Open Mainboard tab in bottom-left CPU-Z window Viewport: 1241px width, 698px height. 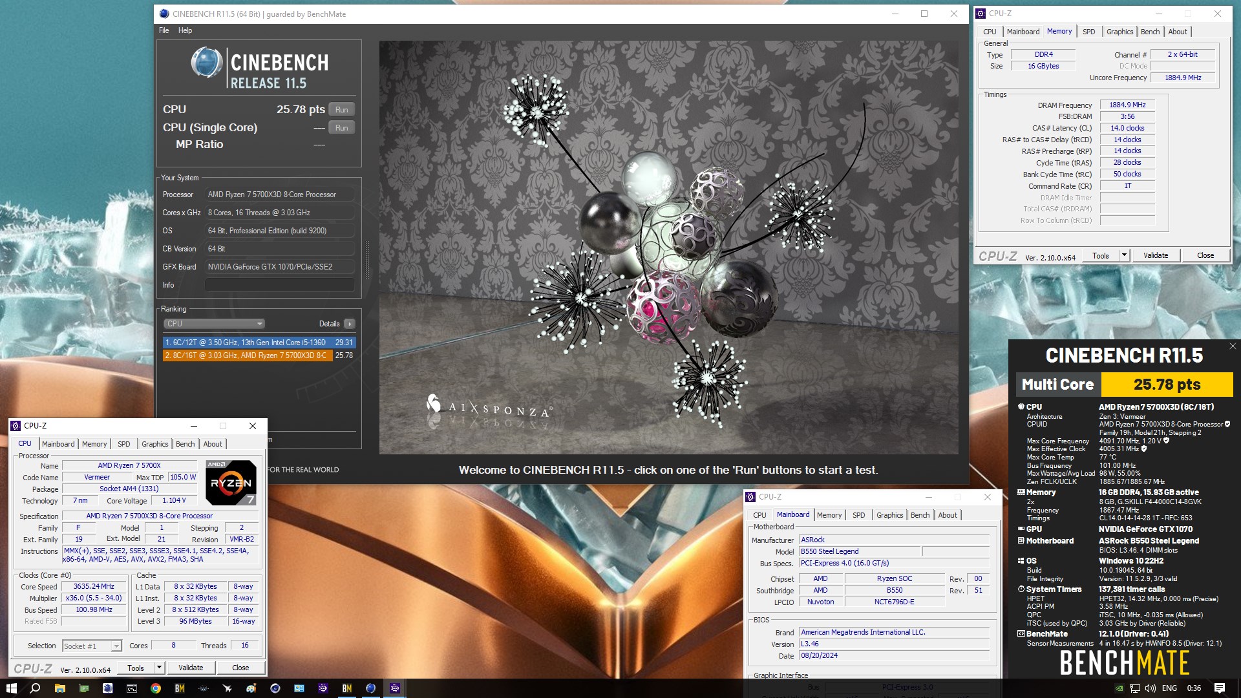pyautogui.click(x=58, y=444)
